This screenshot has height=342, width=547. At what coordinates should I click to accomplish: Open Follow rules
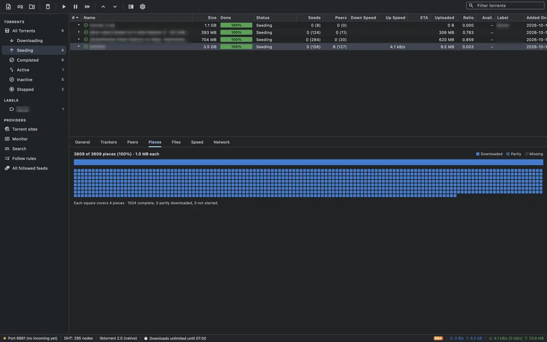[x=34, y=158]
